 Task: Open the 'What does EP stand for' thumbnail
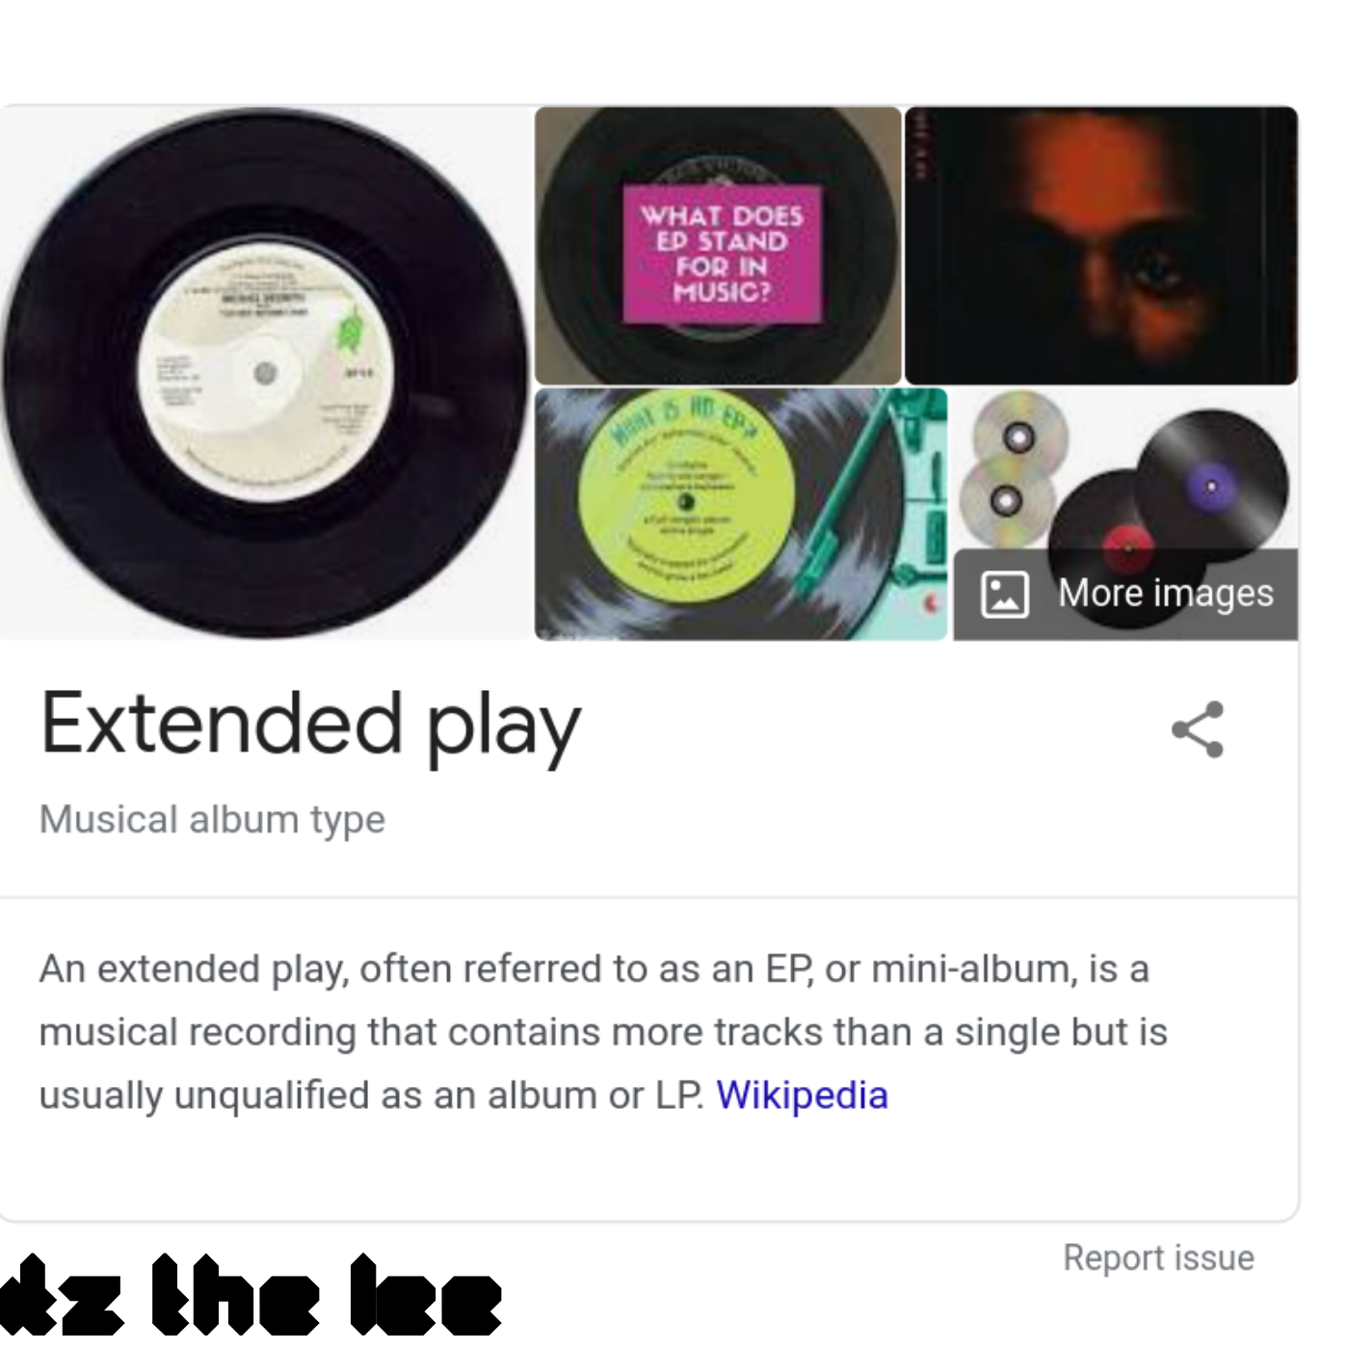point(718,246)
